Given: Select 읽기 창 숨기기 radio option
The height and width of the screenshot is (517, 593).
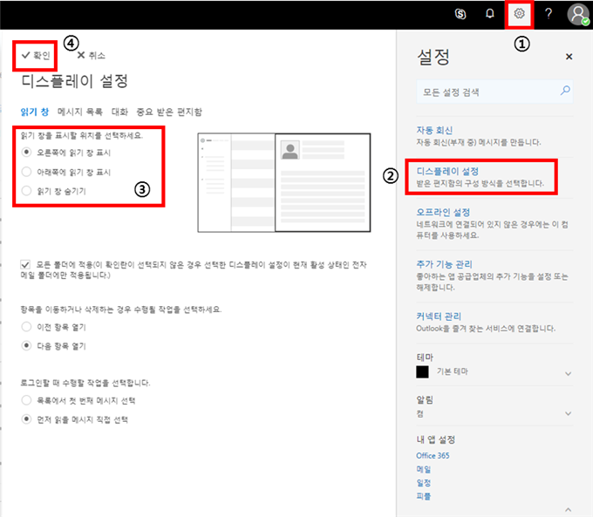Looking at the screenshot, I should pos(26,190).
